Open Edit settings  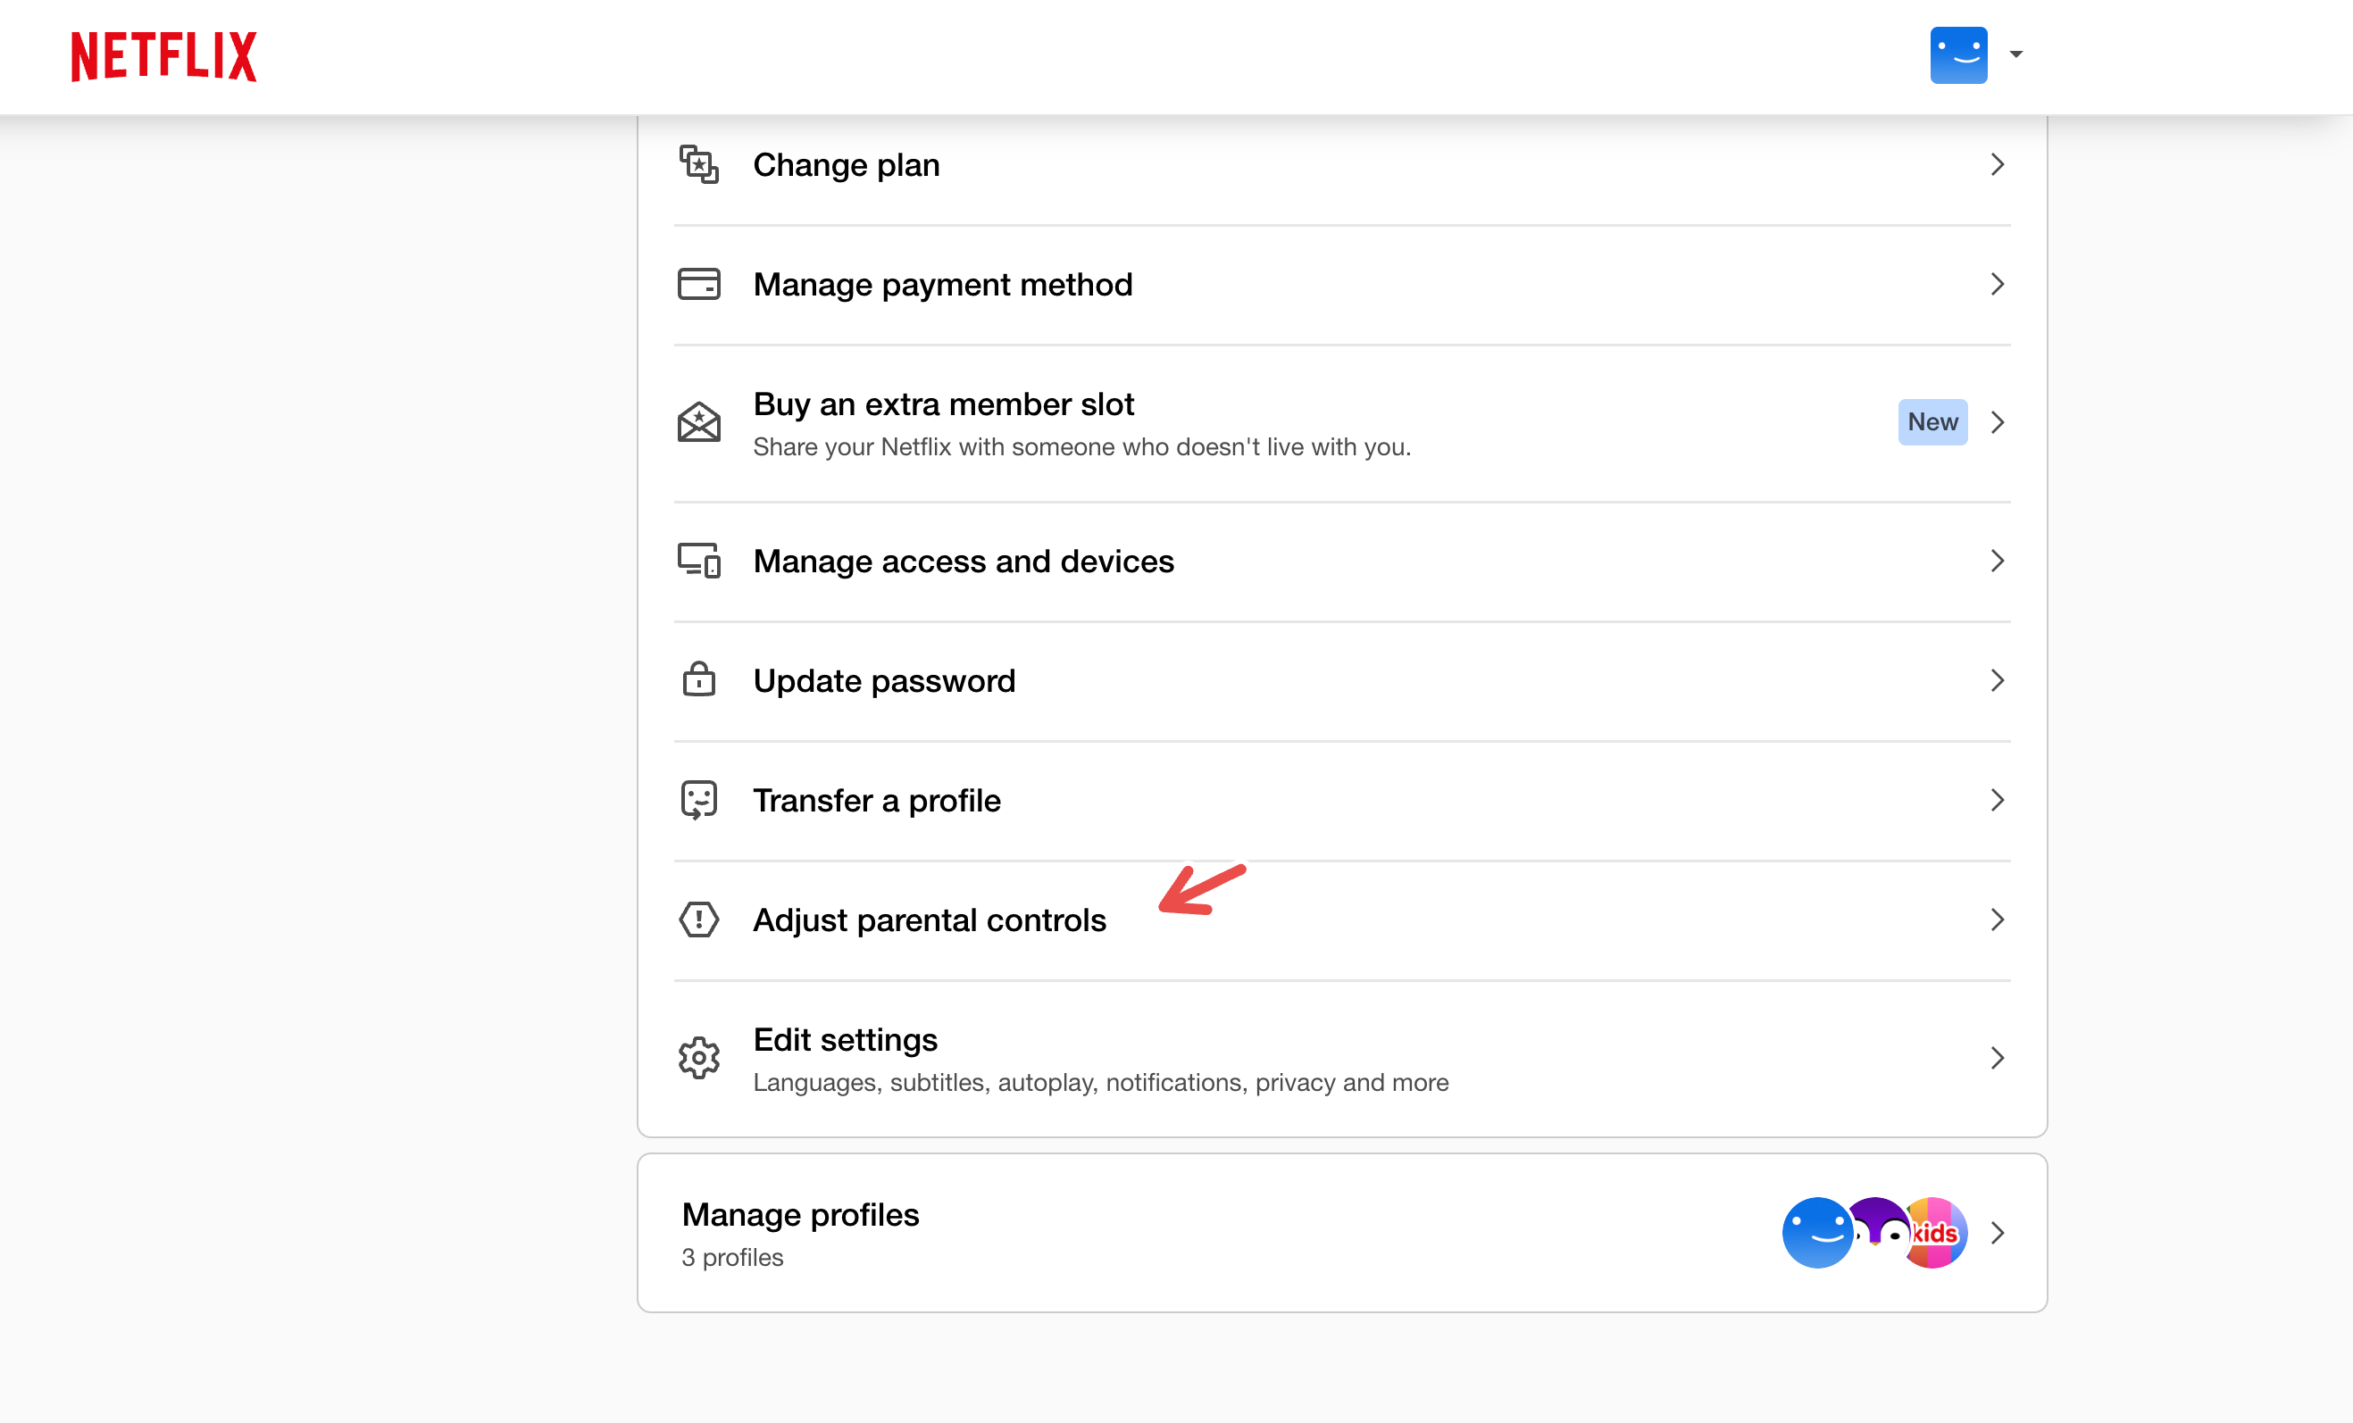1342,1059
